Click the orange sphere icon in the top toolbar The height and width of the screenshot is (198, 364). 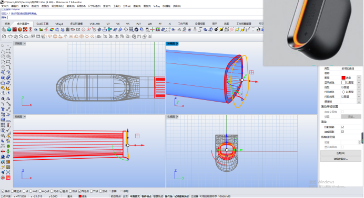20,29
